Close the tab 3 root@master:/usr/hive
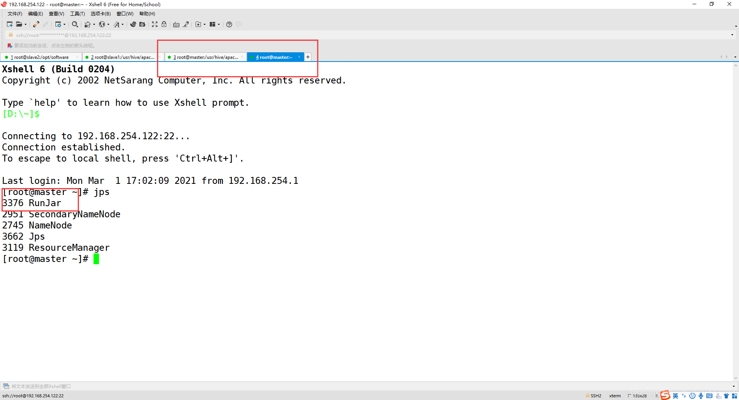This screenshot has width=739, height=400. click(x=242, y=57)
